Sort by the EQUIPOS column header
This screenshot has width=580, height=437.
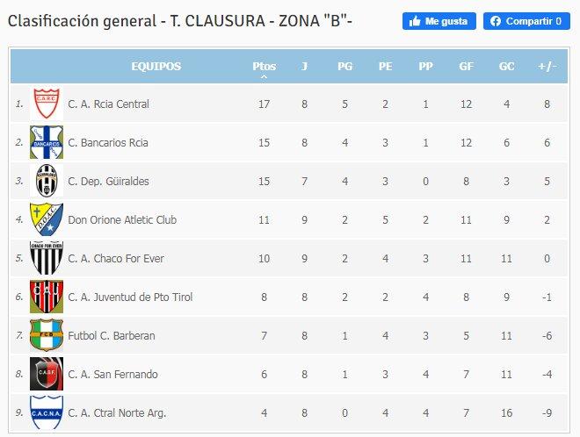[x=156, y=67]
